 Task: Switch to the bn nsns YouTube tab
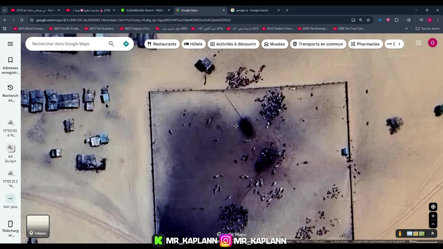35,10
